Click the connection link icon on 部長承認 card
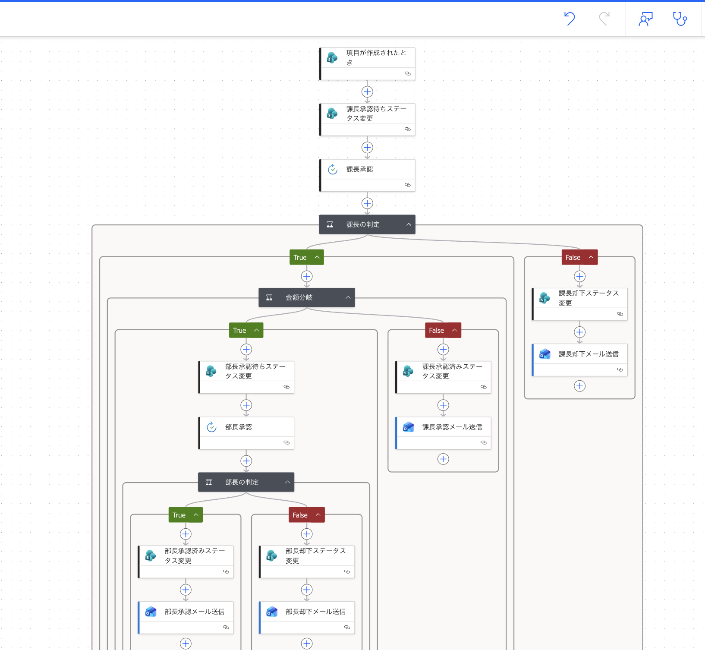The image size is (705, 650). point(286,442)
